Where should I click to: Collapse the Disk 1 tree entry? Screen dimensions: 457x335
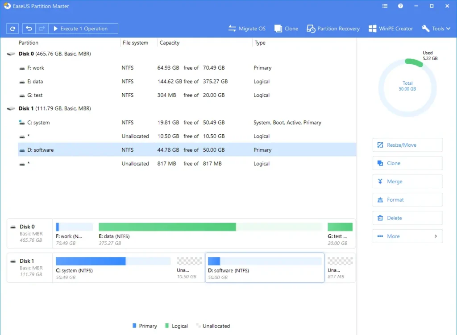10,108
